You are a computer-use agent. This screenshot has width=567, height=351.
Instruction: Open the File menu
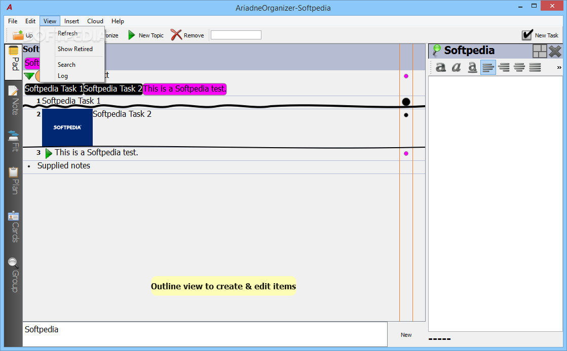click(x=13, y=21)
